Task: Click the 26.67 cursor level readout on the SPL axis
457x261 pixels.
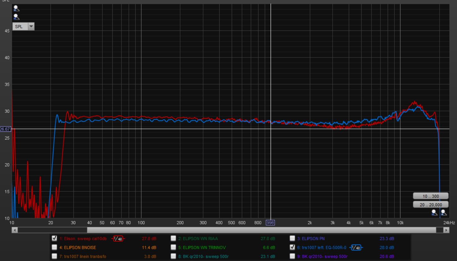Action: pos(5,129)
